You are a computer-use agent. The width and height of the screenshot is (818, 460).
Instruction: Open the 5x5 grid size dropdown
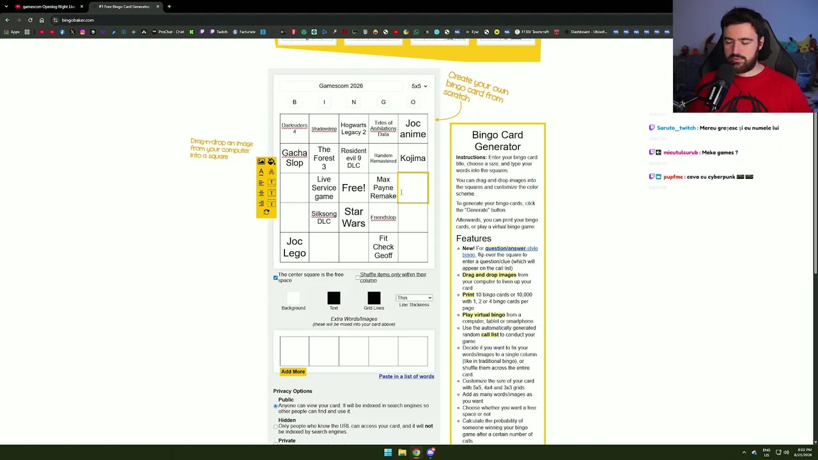(419, 86)
